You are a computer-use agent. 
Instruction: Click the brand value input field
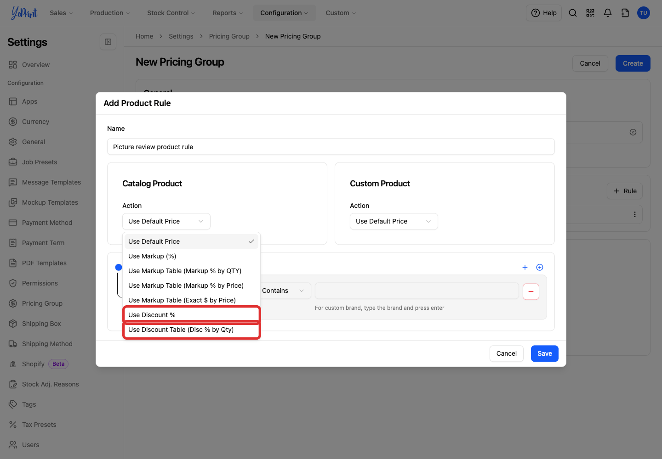417,291
